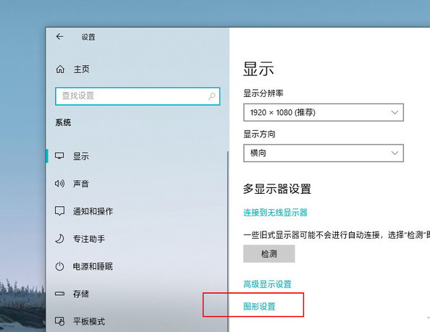Open the 显示分辨率 dropdown showing 1920 × 1080
430x332 pixels.
tap(324, 112)
